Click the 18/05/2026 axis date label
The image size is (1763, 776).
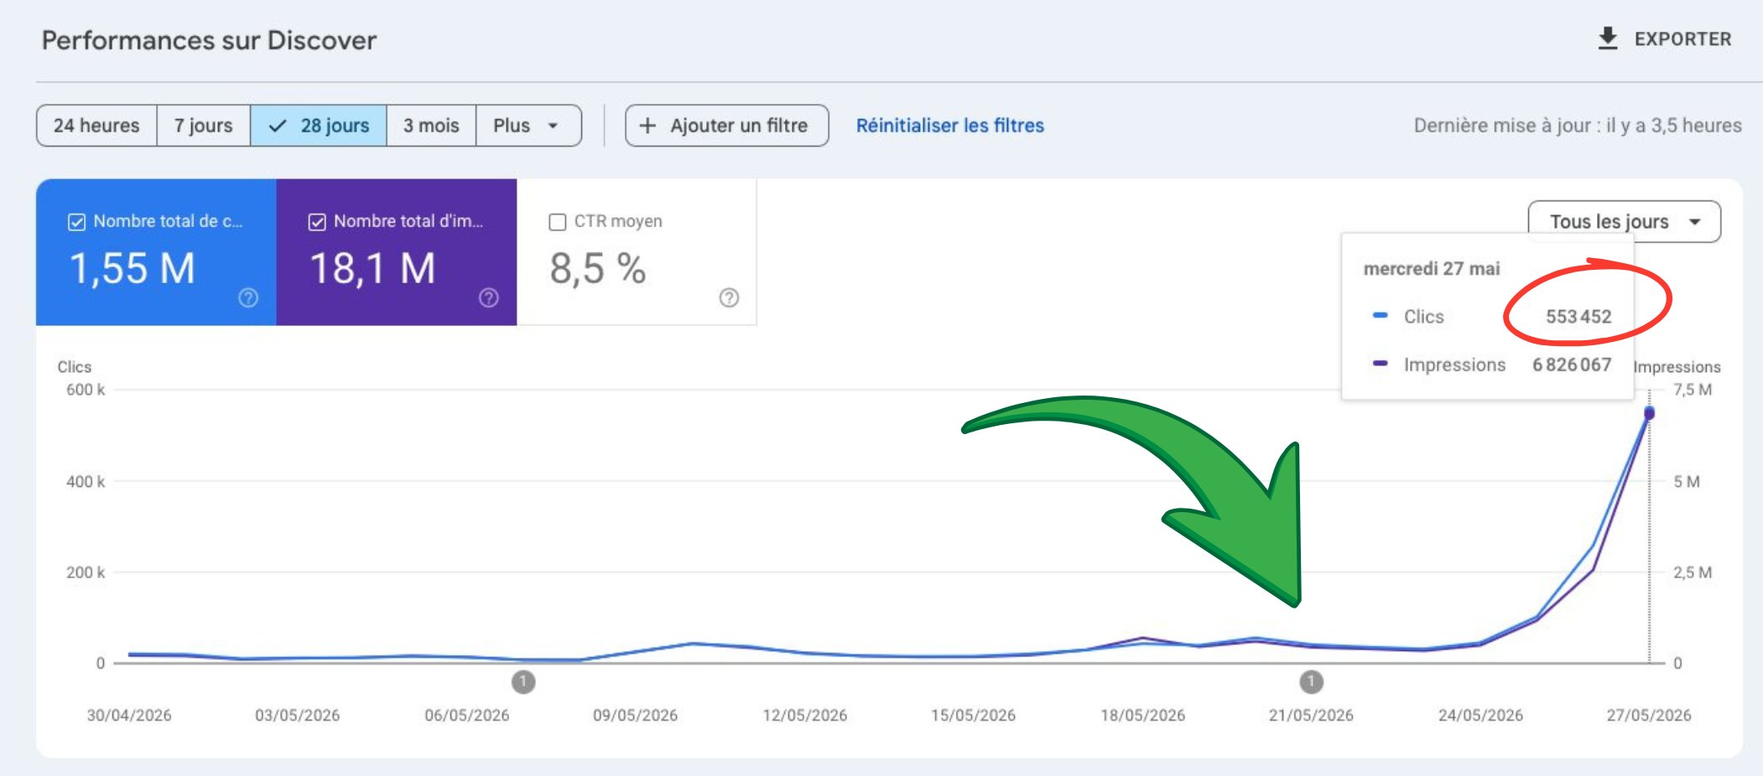coord(1142,716)
